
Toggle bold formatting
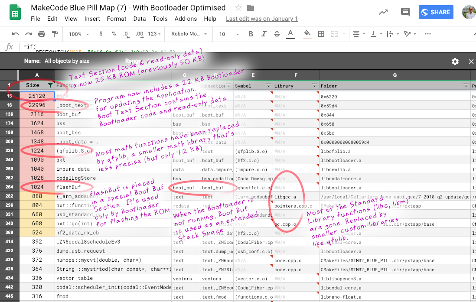251,34
